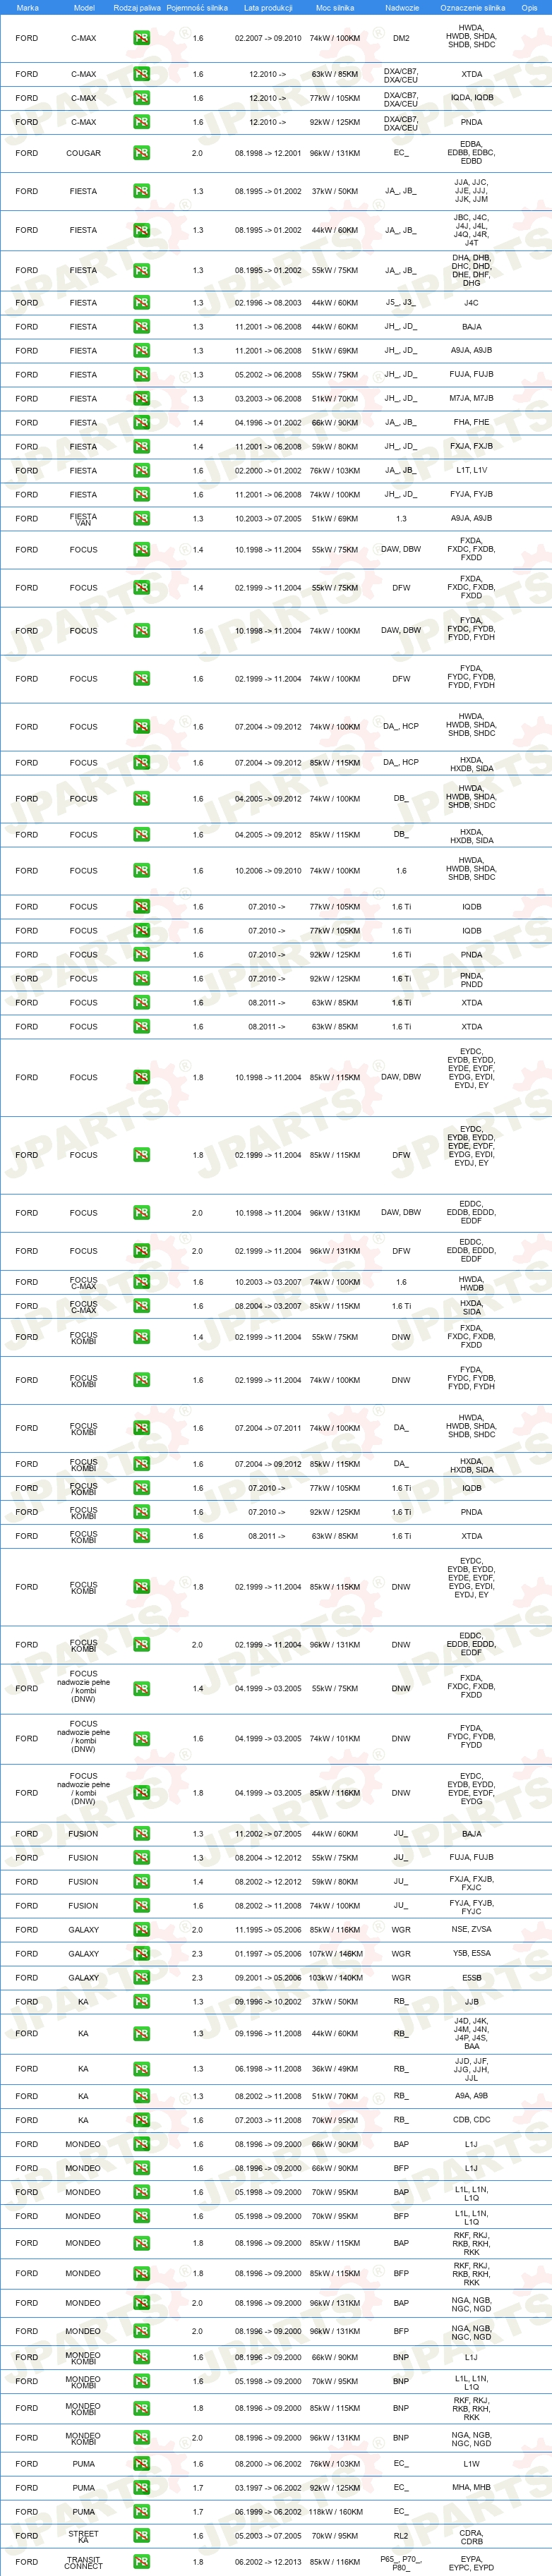Select the DM2 body cell
This screenshot has height=2576, width=552.
pyautogui.click(x=401, y=38)
